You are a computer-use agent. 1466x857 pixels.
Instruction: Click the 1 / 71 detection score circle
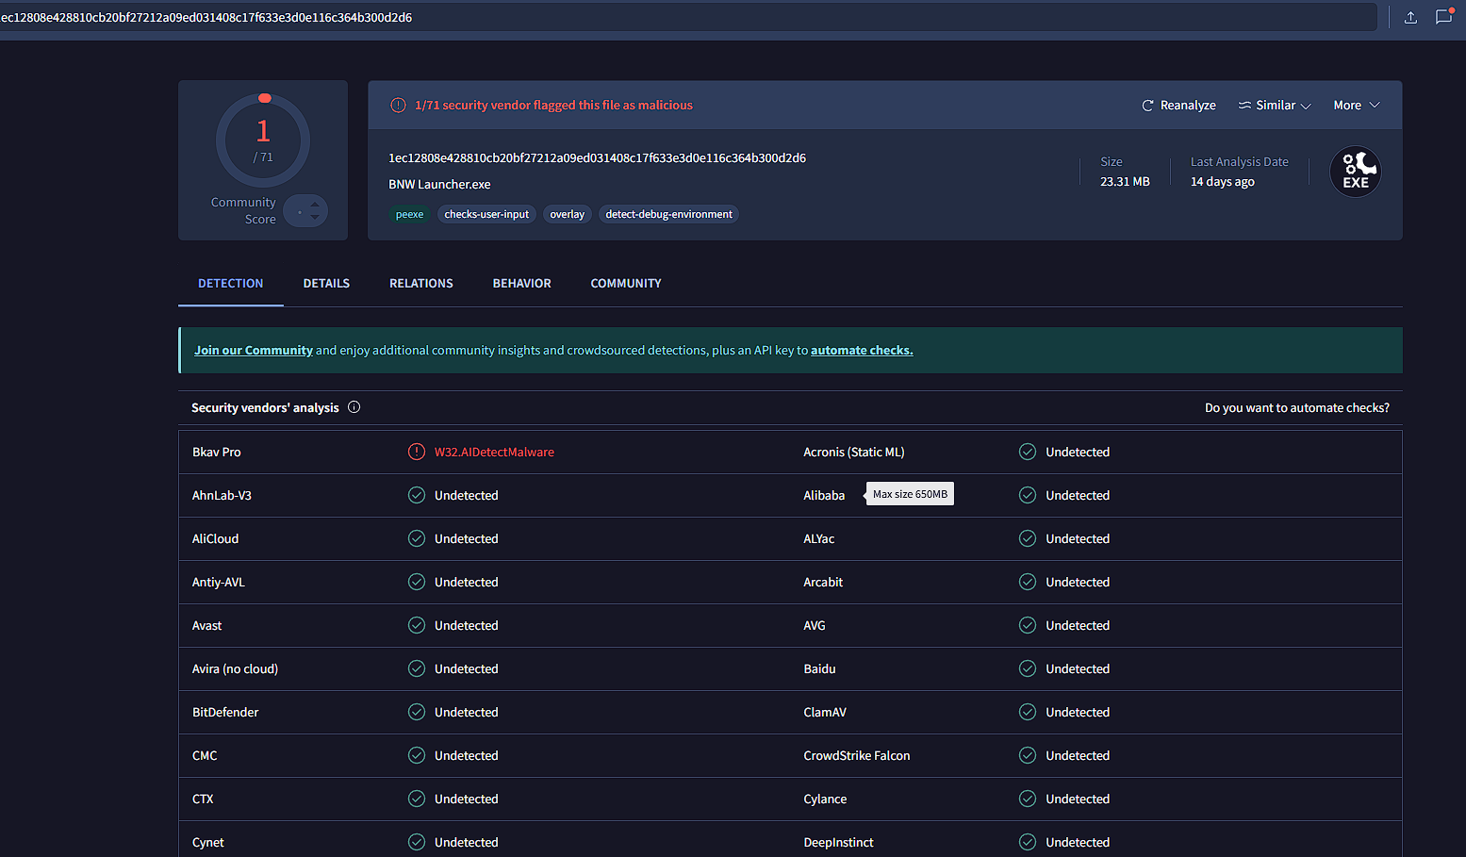tap(263, 140)
